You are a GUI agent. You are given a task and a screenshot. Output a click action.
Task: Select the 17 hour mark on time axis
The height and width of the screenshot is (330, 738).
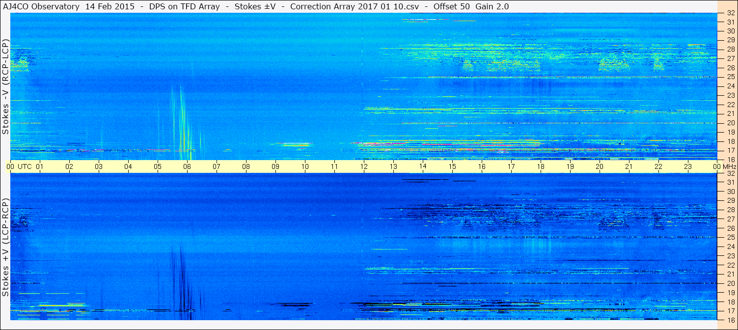point(511,166)
